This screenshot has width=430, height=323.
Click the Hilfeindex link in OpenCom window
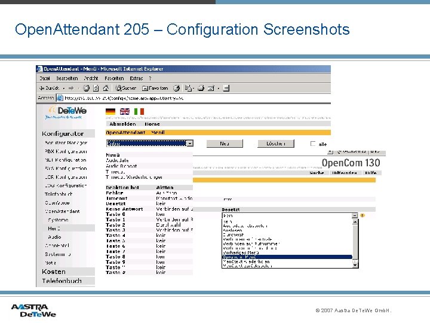click(x=345, y=173)
